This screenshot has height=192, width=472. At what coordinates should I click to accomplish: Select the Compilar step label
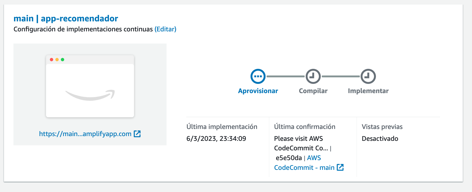point(313,91)
